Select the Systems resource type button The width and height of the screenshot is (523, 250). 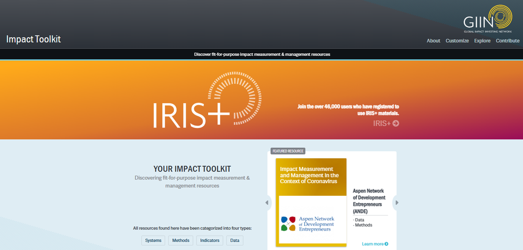point(153,241)
